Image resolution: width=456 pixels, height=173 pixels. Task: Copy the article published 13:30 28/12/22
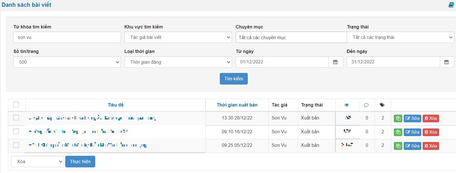398,118
